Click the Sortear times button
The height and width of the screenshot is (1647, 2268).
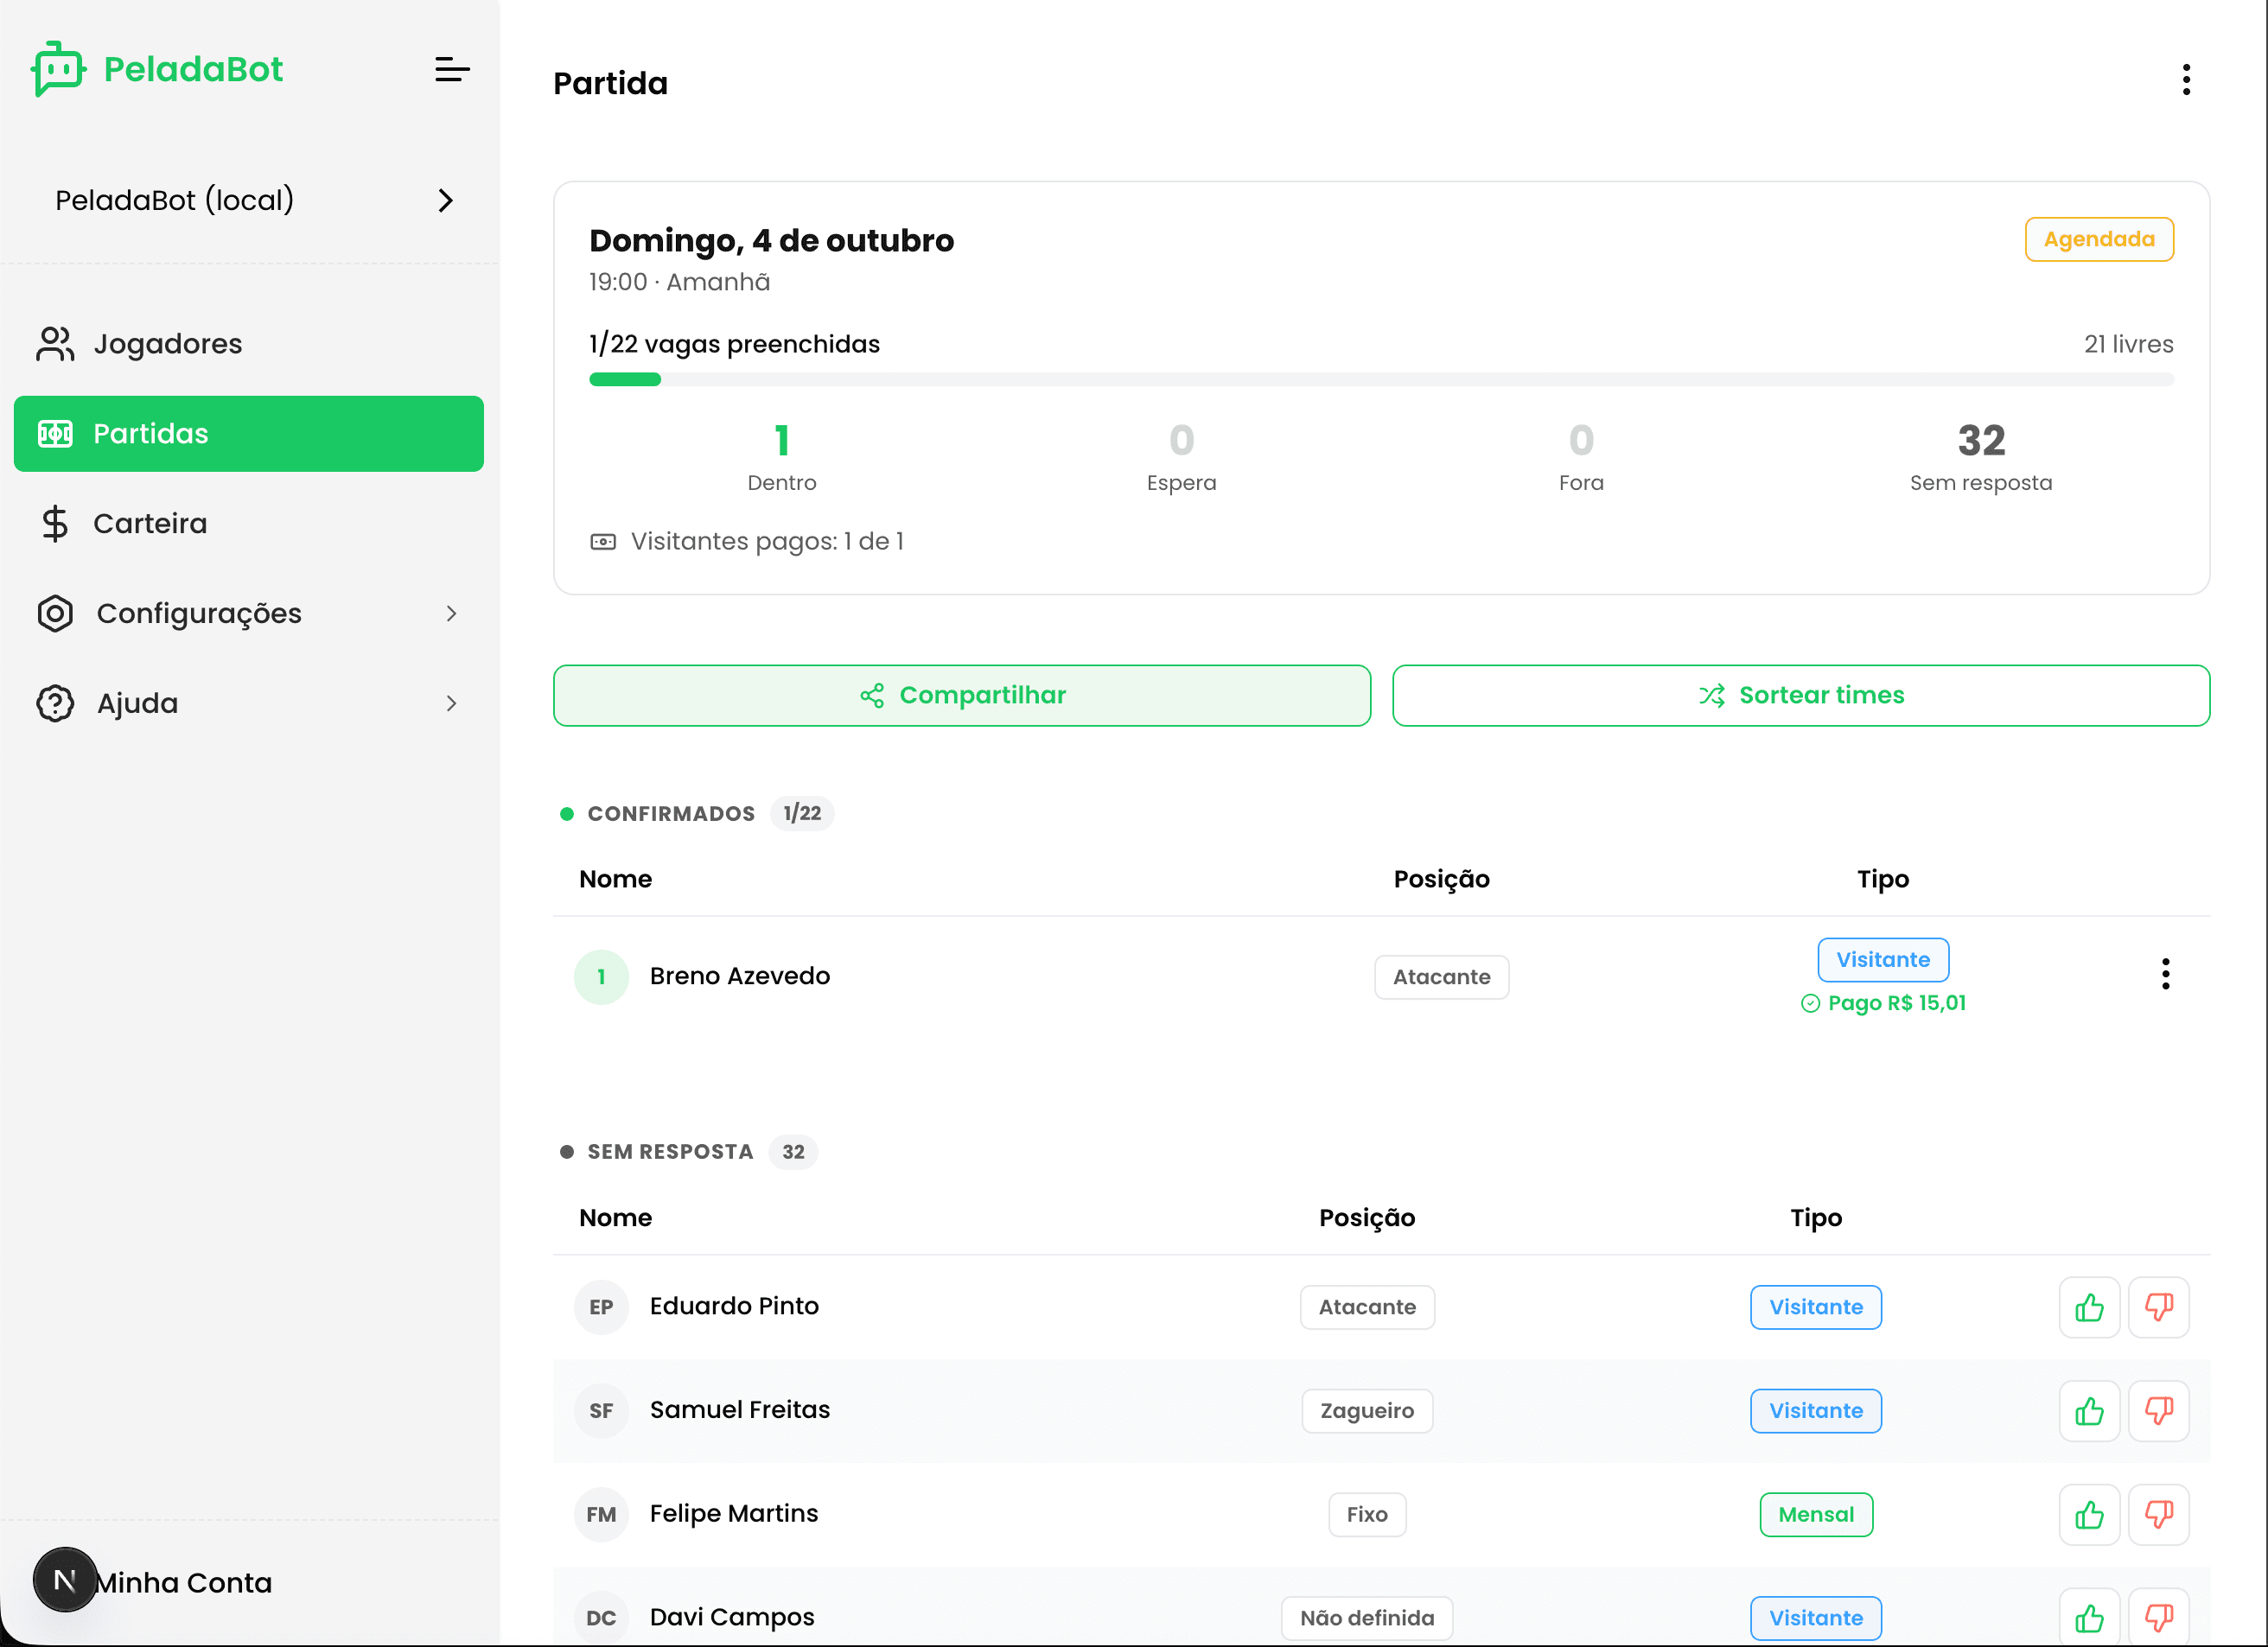tap(1801, 696)
